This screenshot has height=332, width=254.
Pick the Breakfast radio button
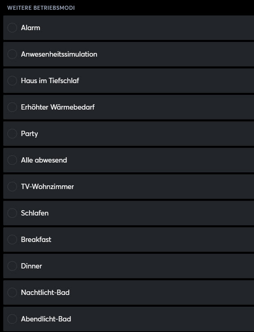click(x=12, y=240)
